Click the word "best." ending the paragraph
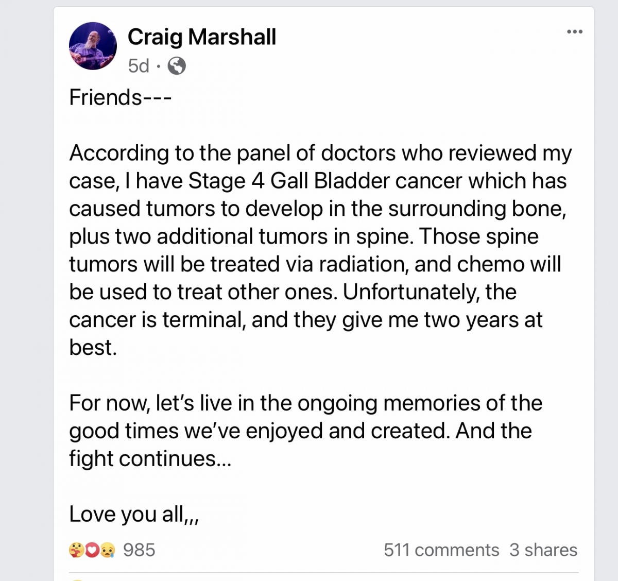618x581 pixels. click(x=93, y=348)
